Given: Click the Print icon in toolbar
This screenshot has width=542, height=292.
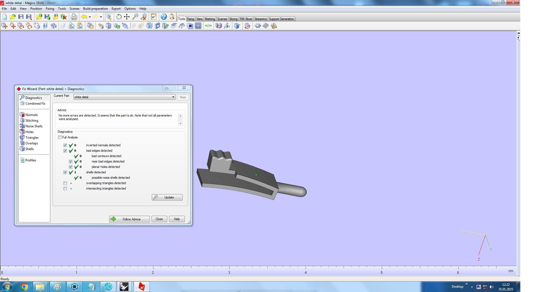Looking at the screenshot, I should (x=74, y=17).
